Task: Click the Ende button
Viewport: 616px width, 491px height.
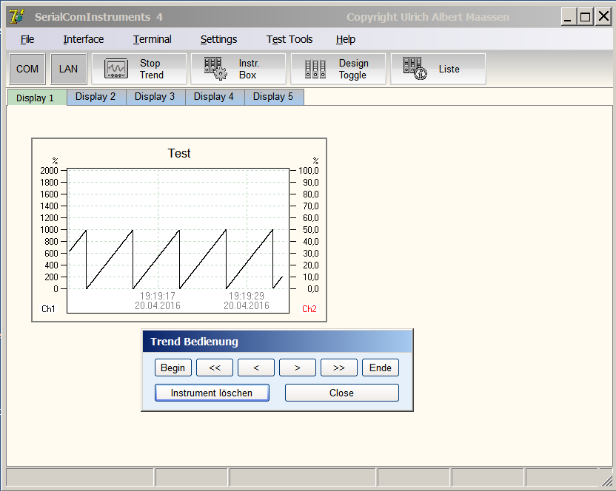Action: (381, 368)
